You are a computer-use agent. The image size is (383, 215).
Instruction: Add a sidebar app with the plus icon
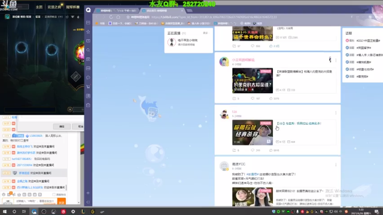(88, 193)
